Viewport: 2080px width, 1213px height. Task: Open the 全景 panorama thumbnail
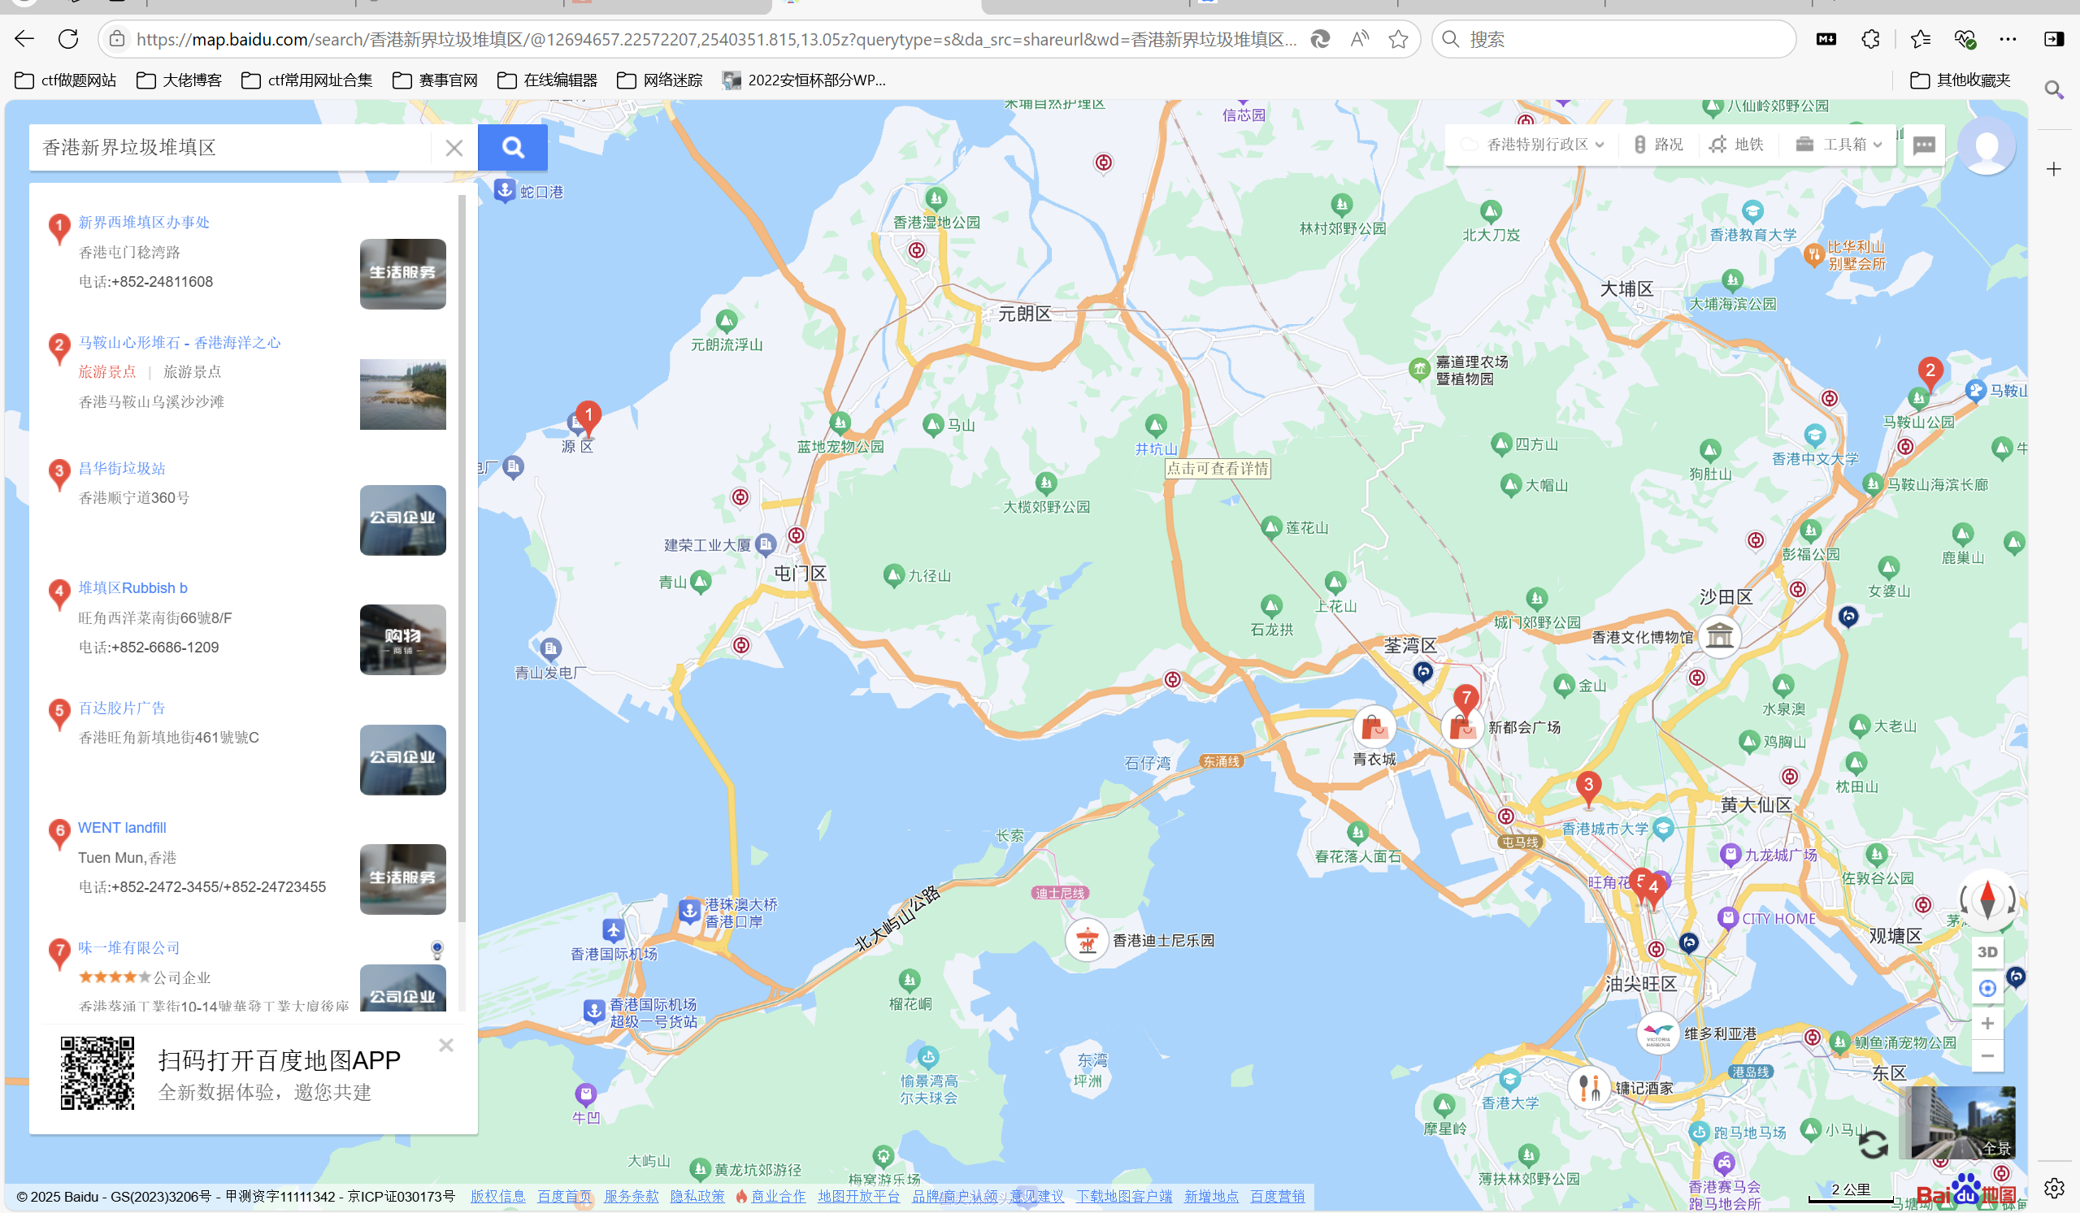1961,1122
